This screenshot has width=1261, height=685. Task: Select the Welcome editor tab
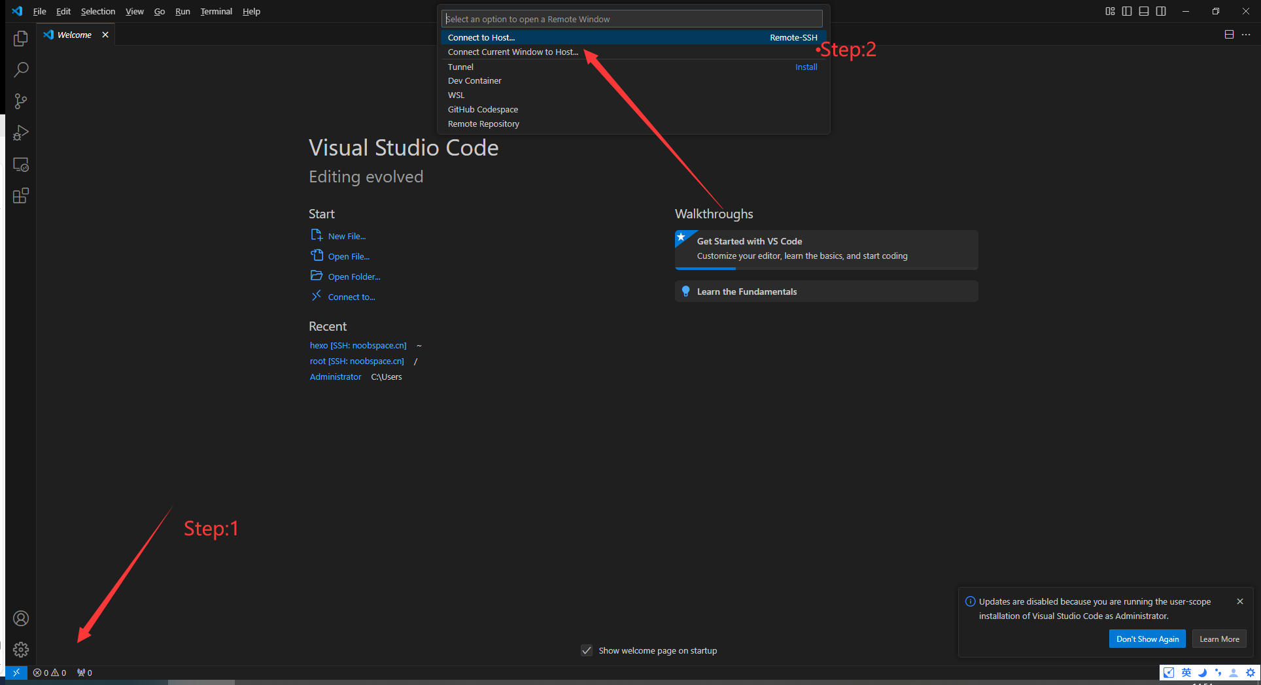(x=75, y=35)
